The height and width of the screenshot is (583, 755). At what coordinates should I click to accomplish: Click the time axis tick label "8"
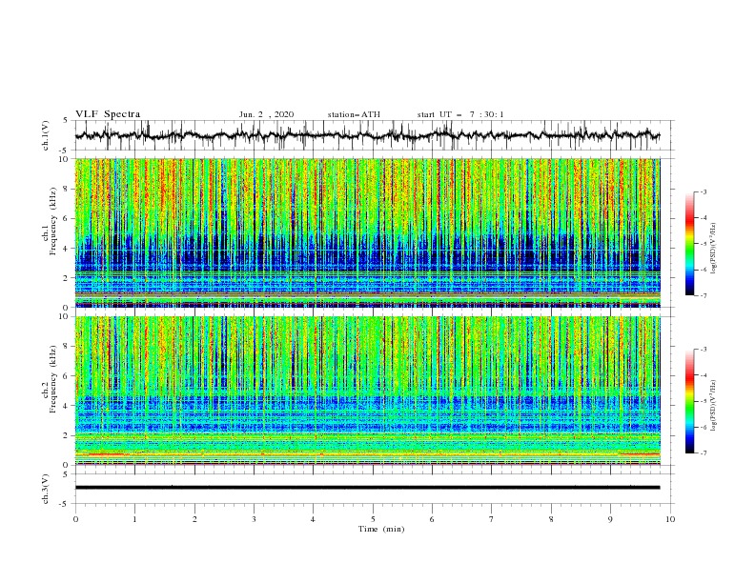click(x=551, y=519)
